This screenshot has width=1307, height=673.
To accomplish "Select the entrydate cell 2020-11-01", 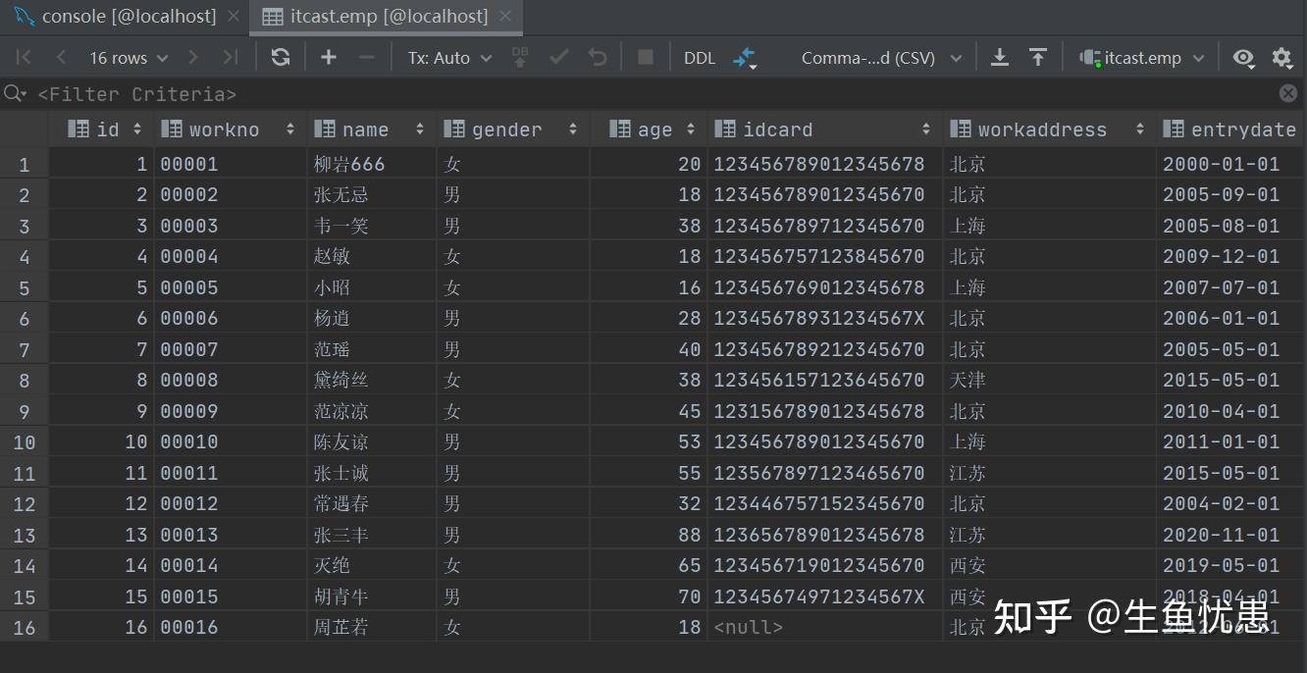I will (x=1230, y=535).
